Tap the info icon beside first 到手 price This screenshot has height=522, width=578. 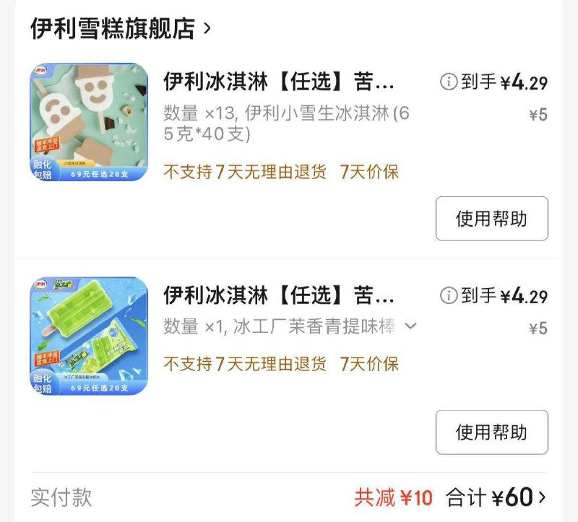[449, 82]
